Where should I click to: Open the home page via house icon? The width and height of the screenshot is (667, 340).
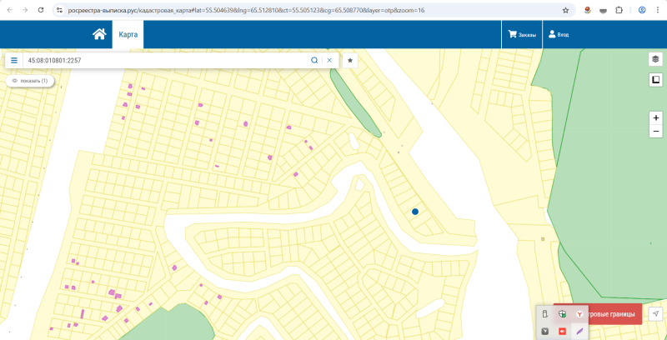tap(99, 34)
